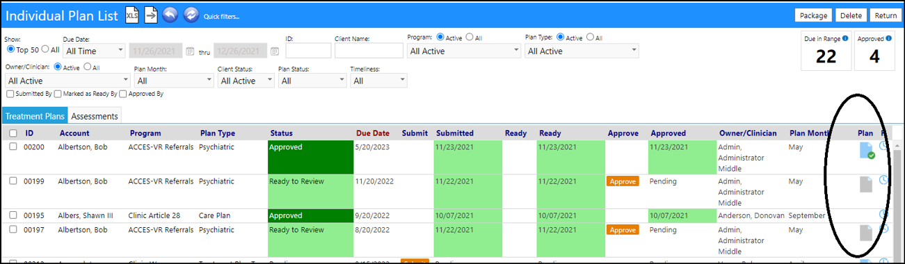Click the clock icon in row 00195
Viewport: 905px width, 264px height.
coord(884,215)
